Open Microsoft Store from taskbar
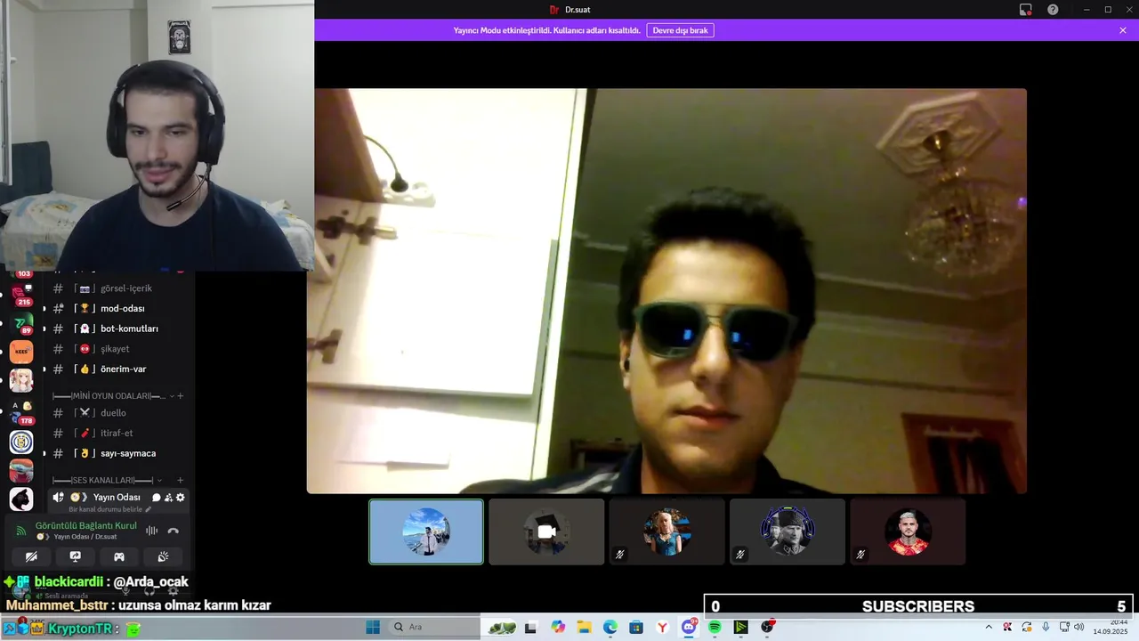Viewport: 1139px width, 641px height. [x=636, y=627]
